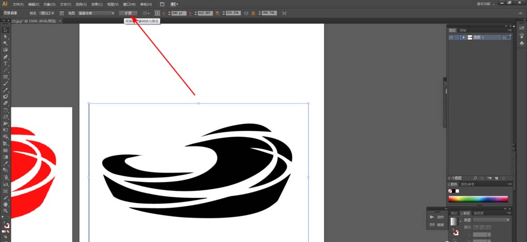Select the Hand tool
This screenshot has height=242, width=527.
[6, 204]
